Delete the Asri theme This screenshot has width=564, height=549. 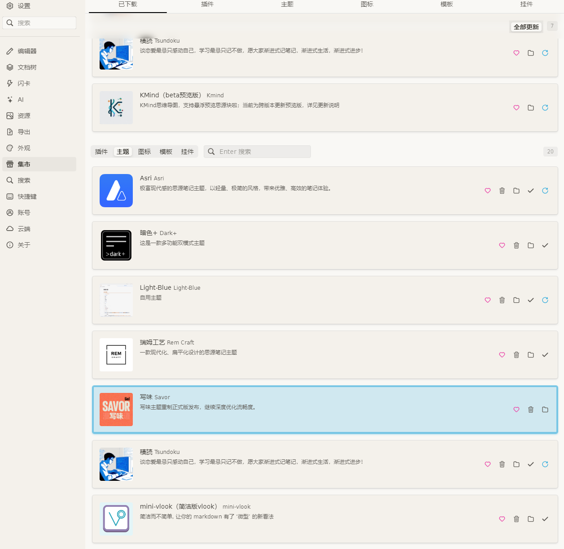pyautogui.click(x=502, y=191)
